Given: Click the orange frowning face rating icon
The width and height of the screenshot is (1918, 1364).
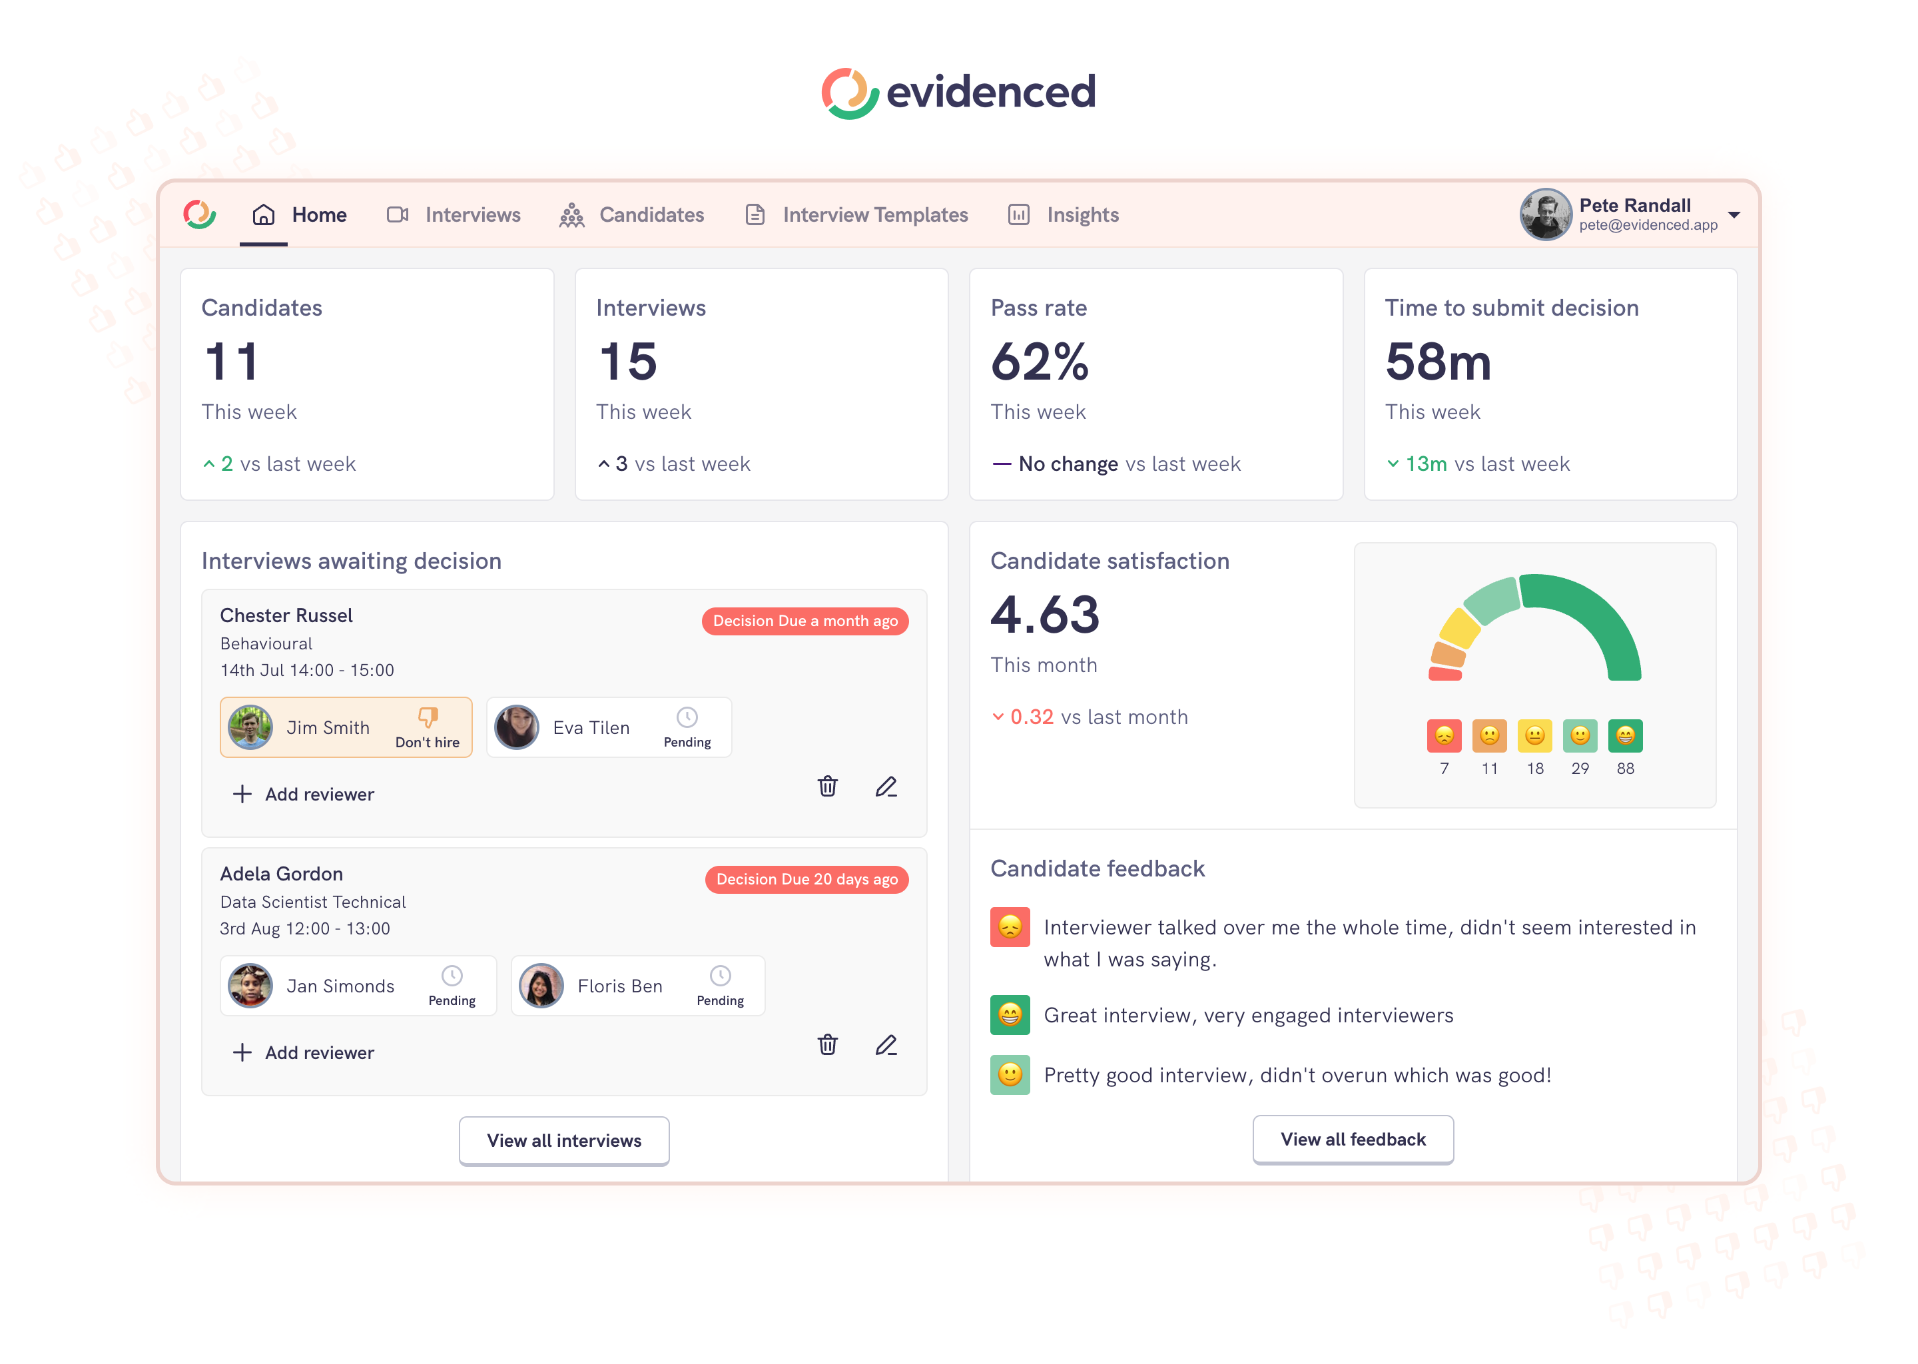Looking at the screenshot, I should tap(1489, 736).
